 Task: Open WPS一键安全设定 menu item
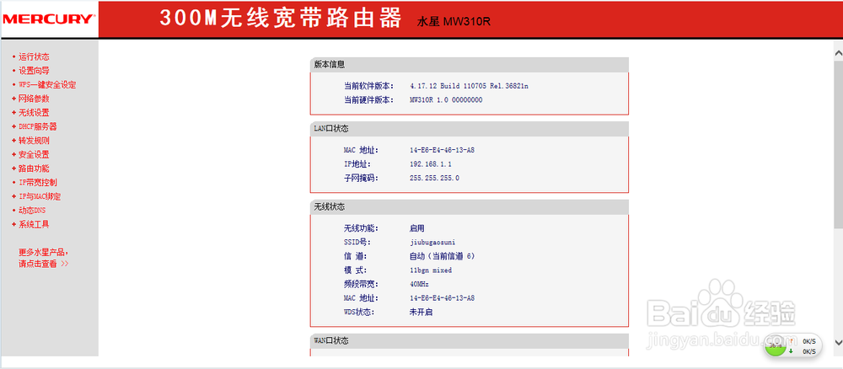[x=47, y=84]
